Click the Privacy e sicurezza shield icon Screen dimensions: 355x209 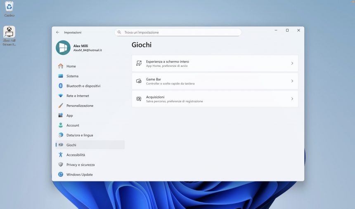61,165
